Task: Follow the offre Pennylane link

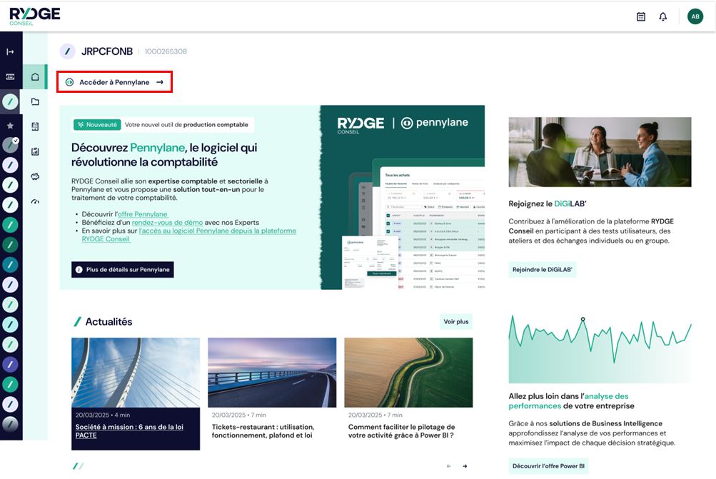Action: coord(143,214)
